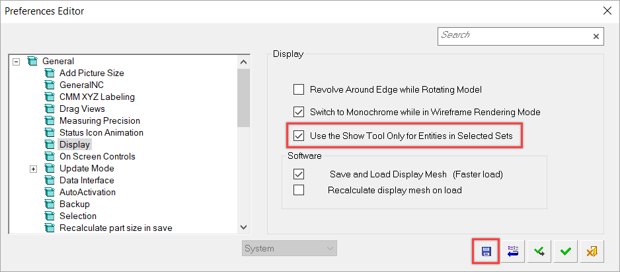Open the System dropdown list
Screen dimensions: 620x272
[x=290, y=249]
